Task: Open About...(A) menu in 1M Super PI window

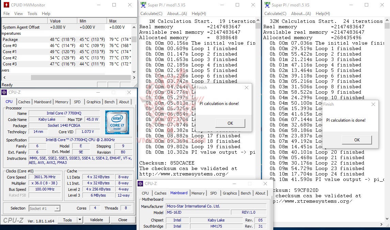Action: [177, 13]
